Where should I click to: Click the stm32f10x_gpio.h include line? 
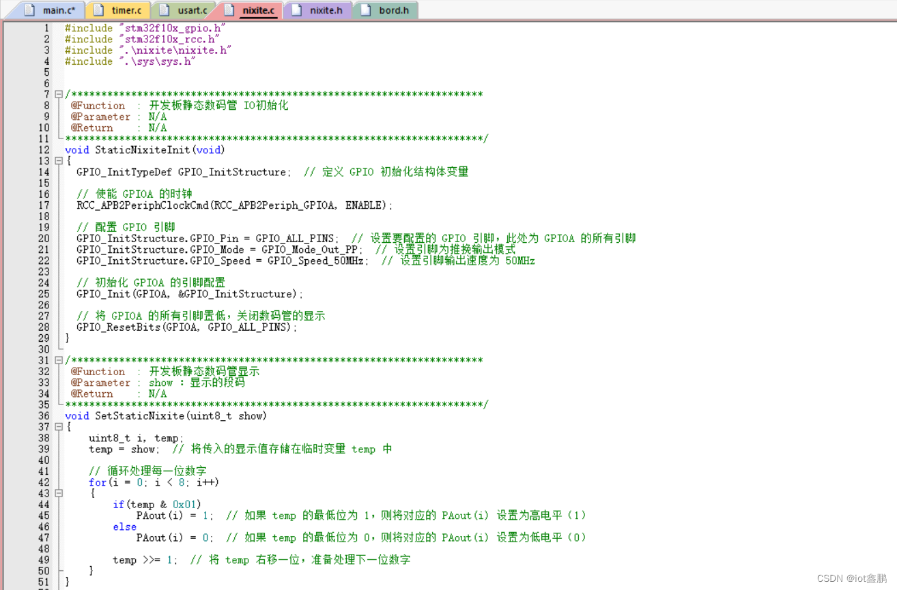[x=145, y=28]
